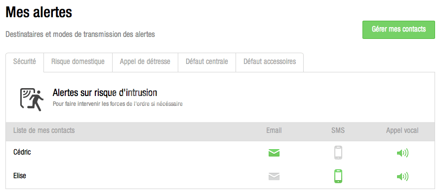Open the Gérer mes contacts button
The width and height of the screenshot is (440, 192).
pyautogui.click(x=399, y=30)
